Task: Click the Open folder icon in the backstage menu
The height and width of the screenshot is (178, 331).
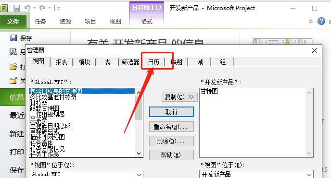Action: tap(13, 67)
